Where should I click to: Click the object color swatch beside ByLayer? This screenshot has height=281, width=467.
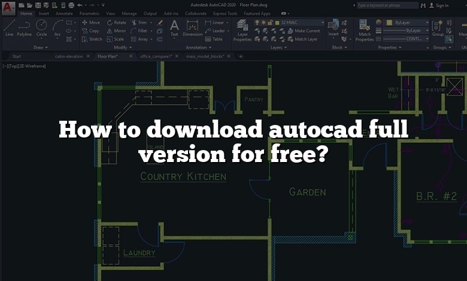point(389,22)
